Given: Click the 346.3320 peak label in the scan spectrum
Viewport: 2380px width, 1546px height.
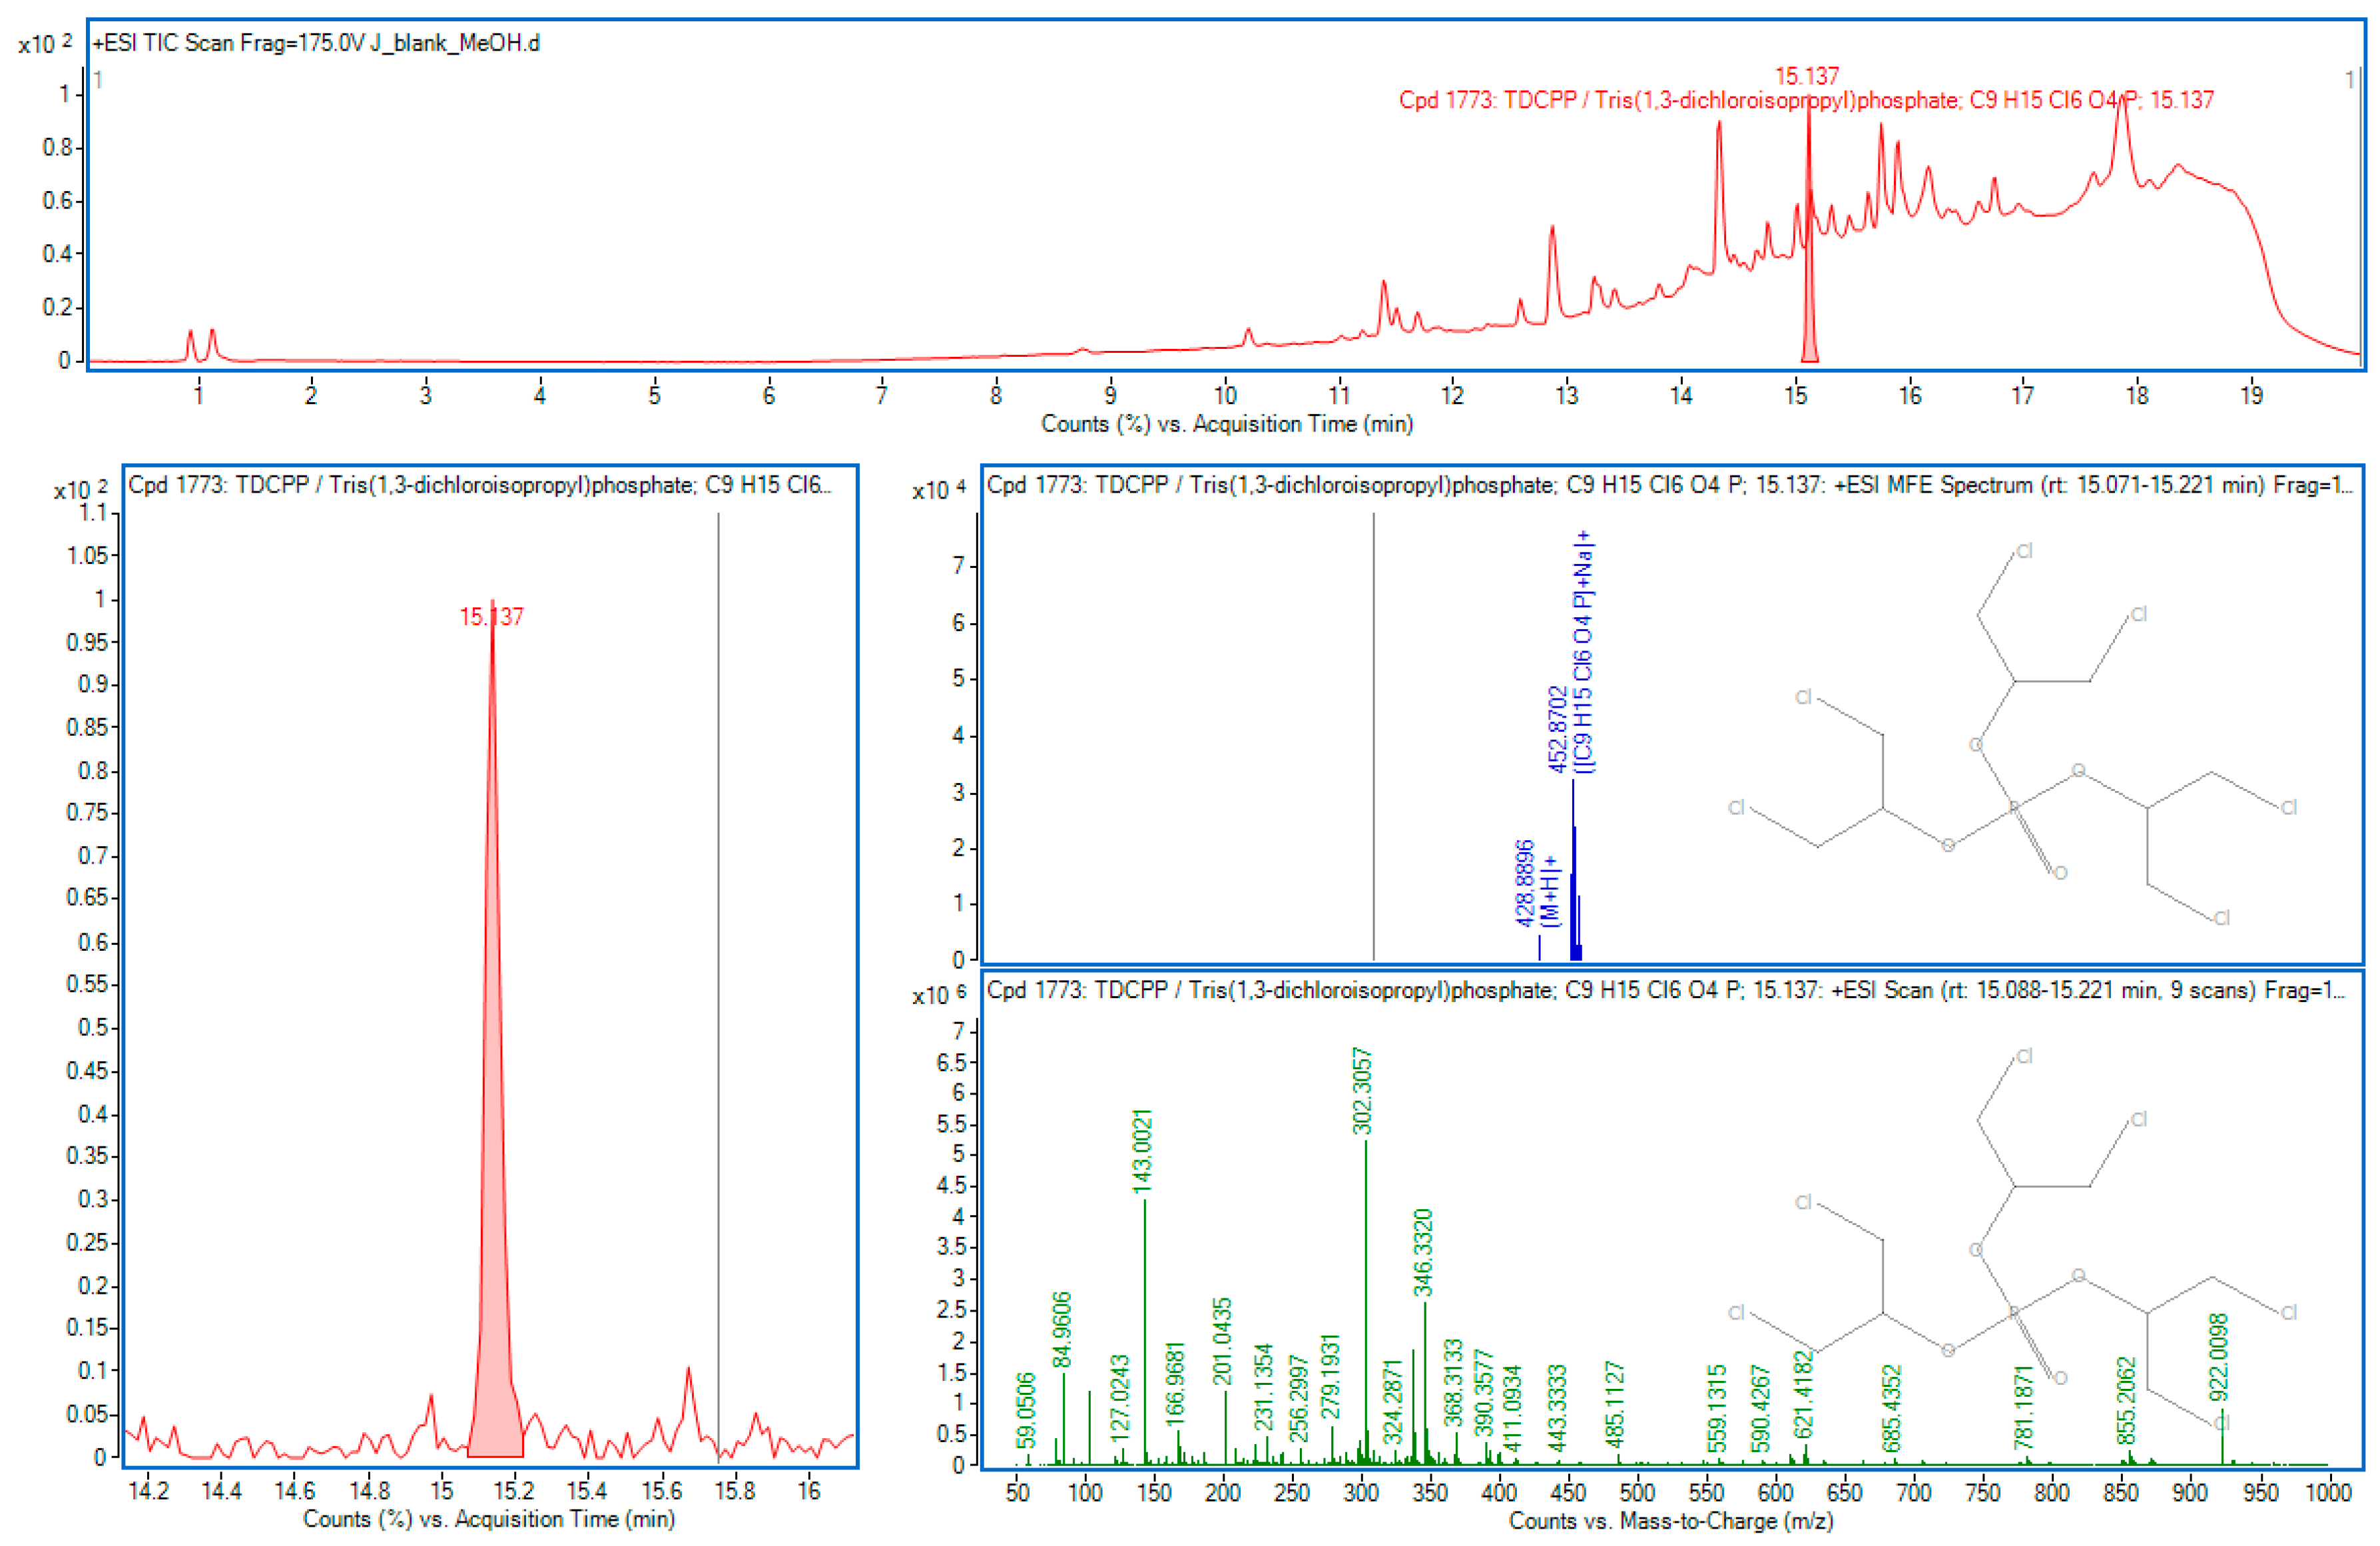Looking at the screenshot, I should [x=1423, y=1252].
